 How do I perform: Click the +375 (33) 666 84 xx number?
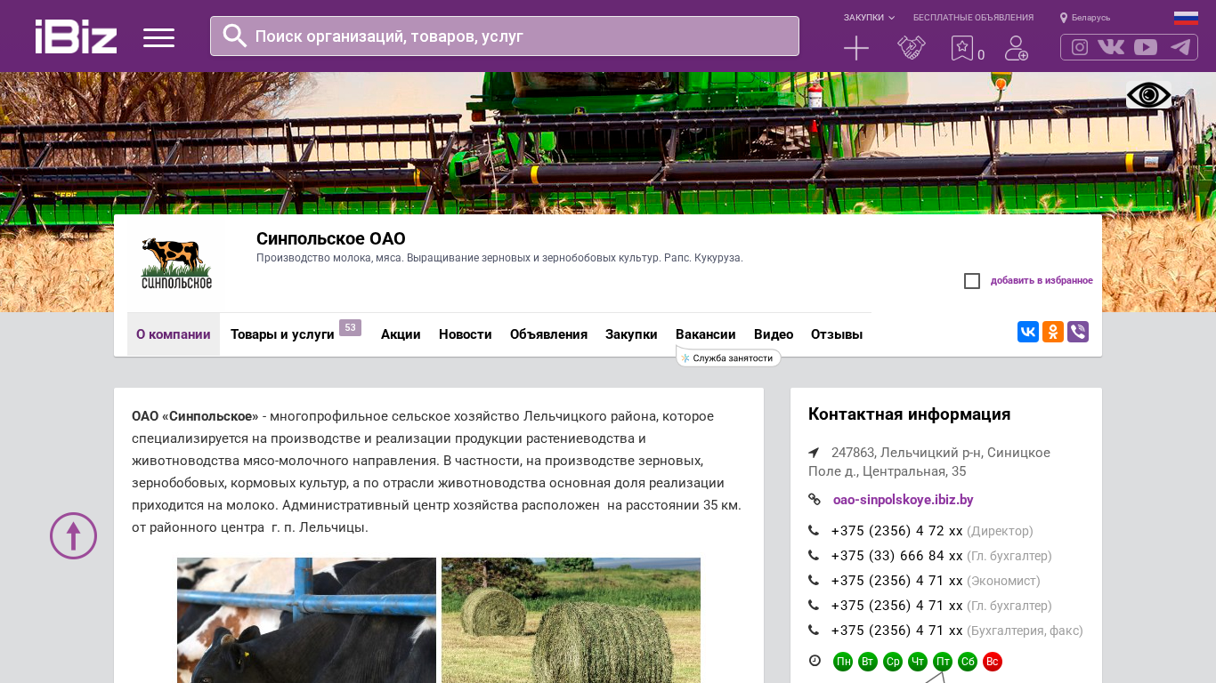coord(897,556)
